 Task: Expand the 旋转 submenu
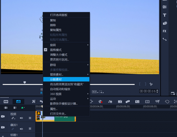66,45
